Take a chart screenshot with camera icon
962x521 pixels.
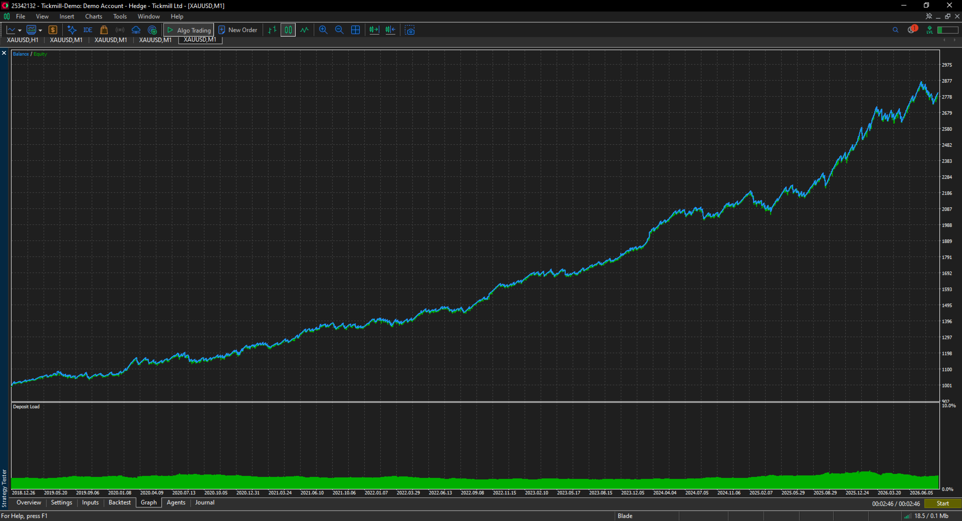(x=410, y=30)
